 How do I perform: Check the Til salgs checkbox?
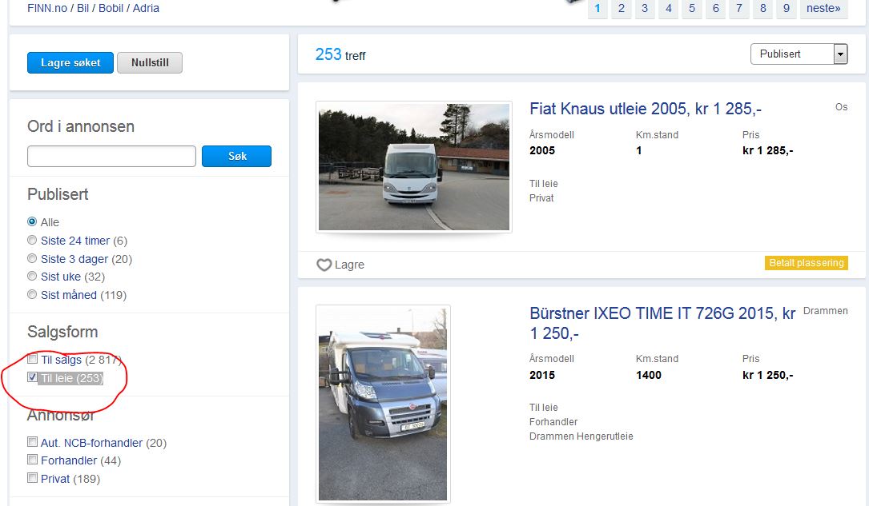pyautogui.click(x=33, y=359)
